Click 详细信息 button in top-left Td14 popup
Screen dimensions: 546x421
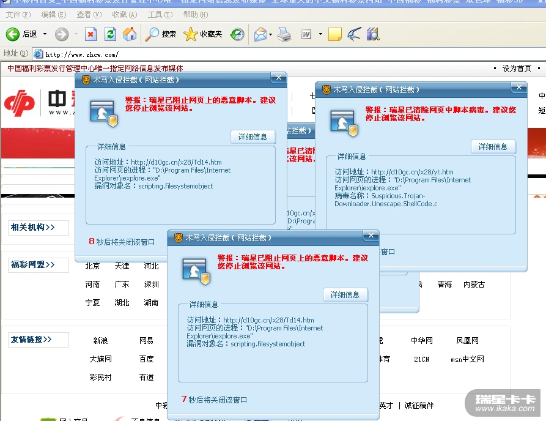[x=253, y=137]
